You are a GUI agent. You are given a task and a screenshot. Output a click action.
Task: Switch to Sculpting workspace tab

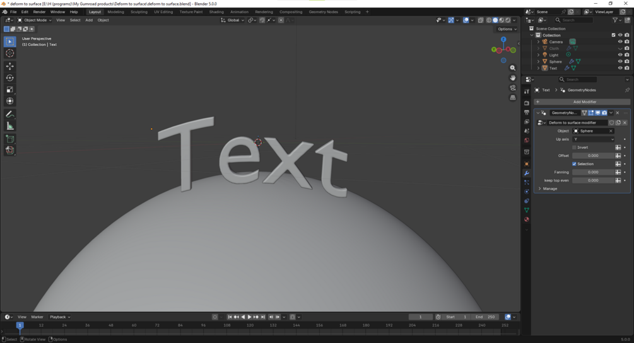pyautogui.click(x=139, y=12)
